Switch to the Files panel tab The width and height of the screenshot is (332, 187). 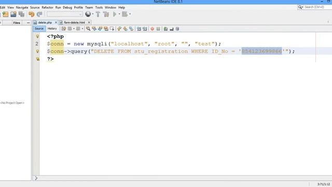(x=17, y=23)
